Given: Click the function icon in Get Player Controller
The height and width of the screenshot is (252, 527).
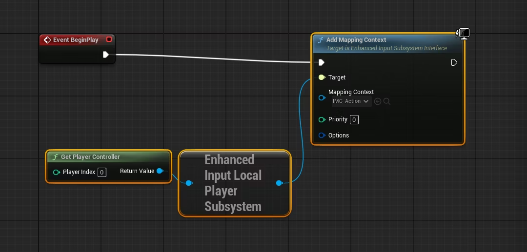Looking at the screenshot, I should tap(55, 157).
